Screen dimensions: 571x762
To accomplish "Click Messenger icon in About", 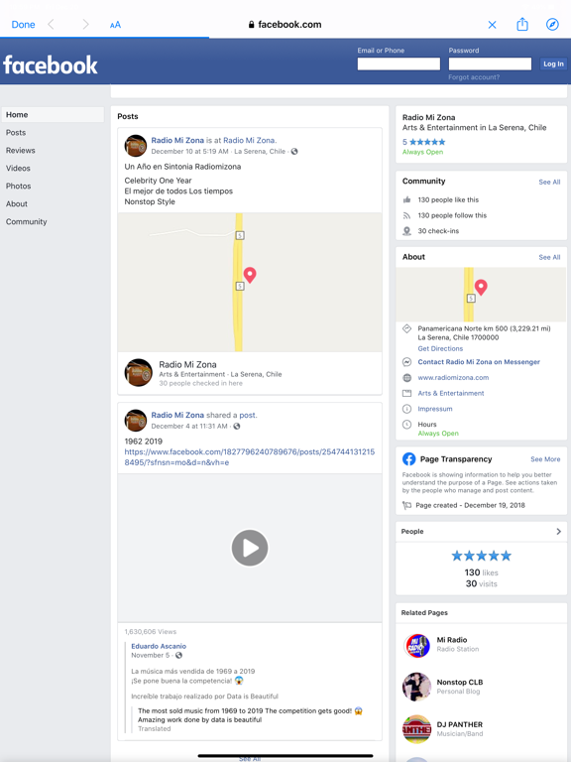I will (x=406, y=362).
